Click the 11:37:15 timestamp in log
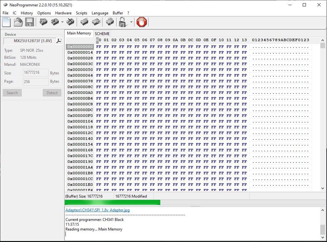 72,224
